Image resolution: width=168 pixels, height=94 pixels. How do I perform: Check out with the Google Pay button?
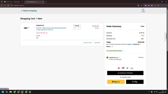pyautogui.click(x=135, y=82)
